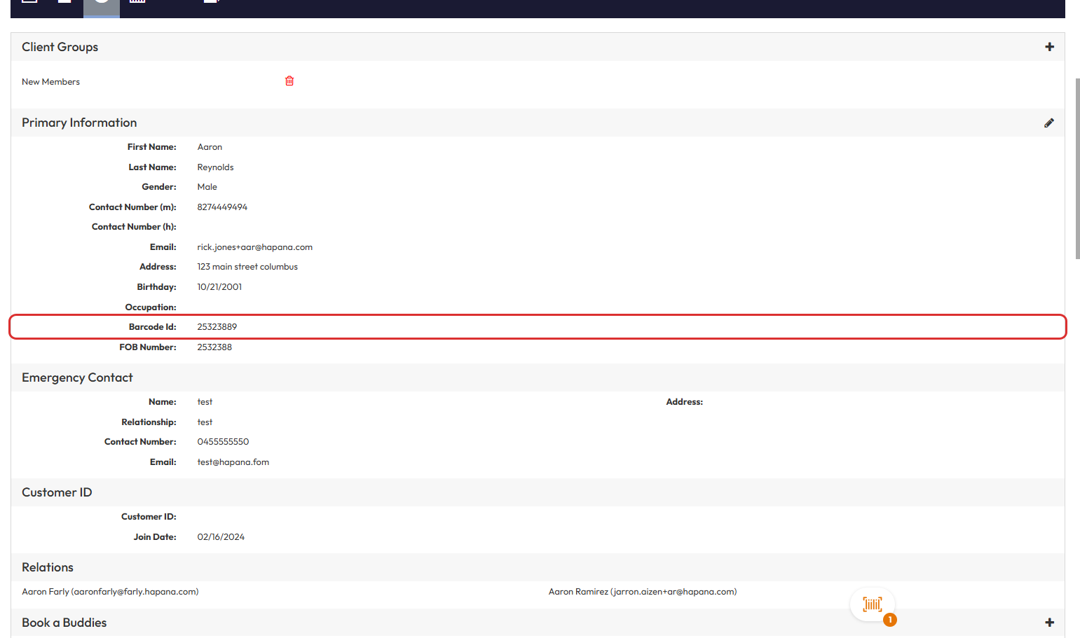The height and width of the screenshot is (638, 1080).
Task: Delete the New Members client group
Action: tap(289, 81)
